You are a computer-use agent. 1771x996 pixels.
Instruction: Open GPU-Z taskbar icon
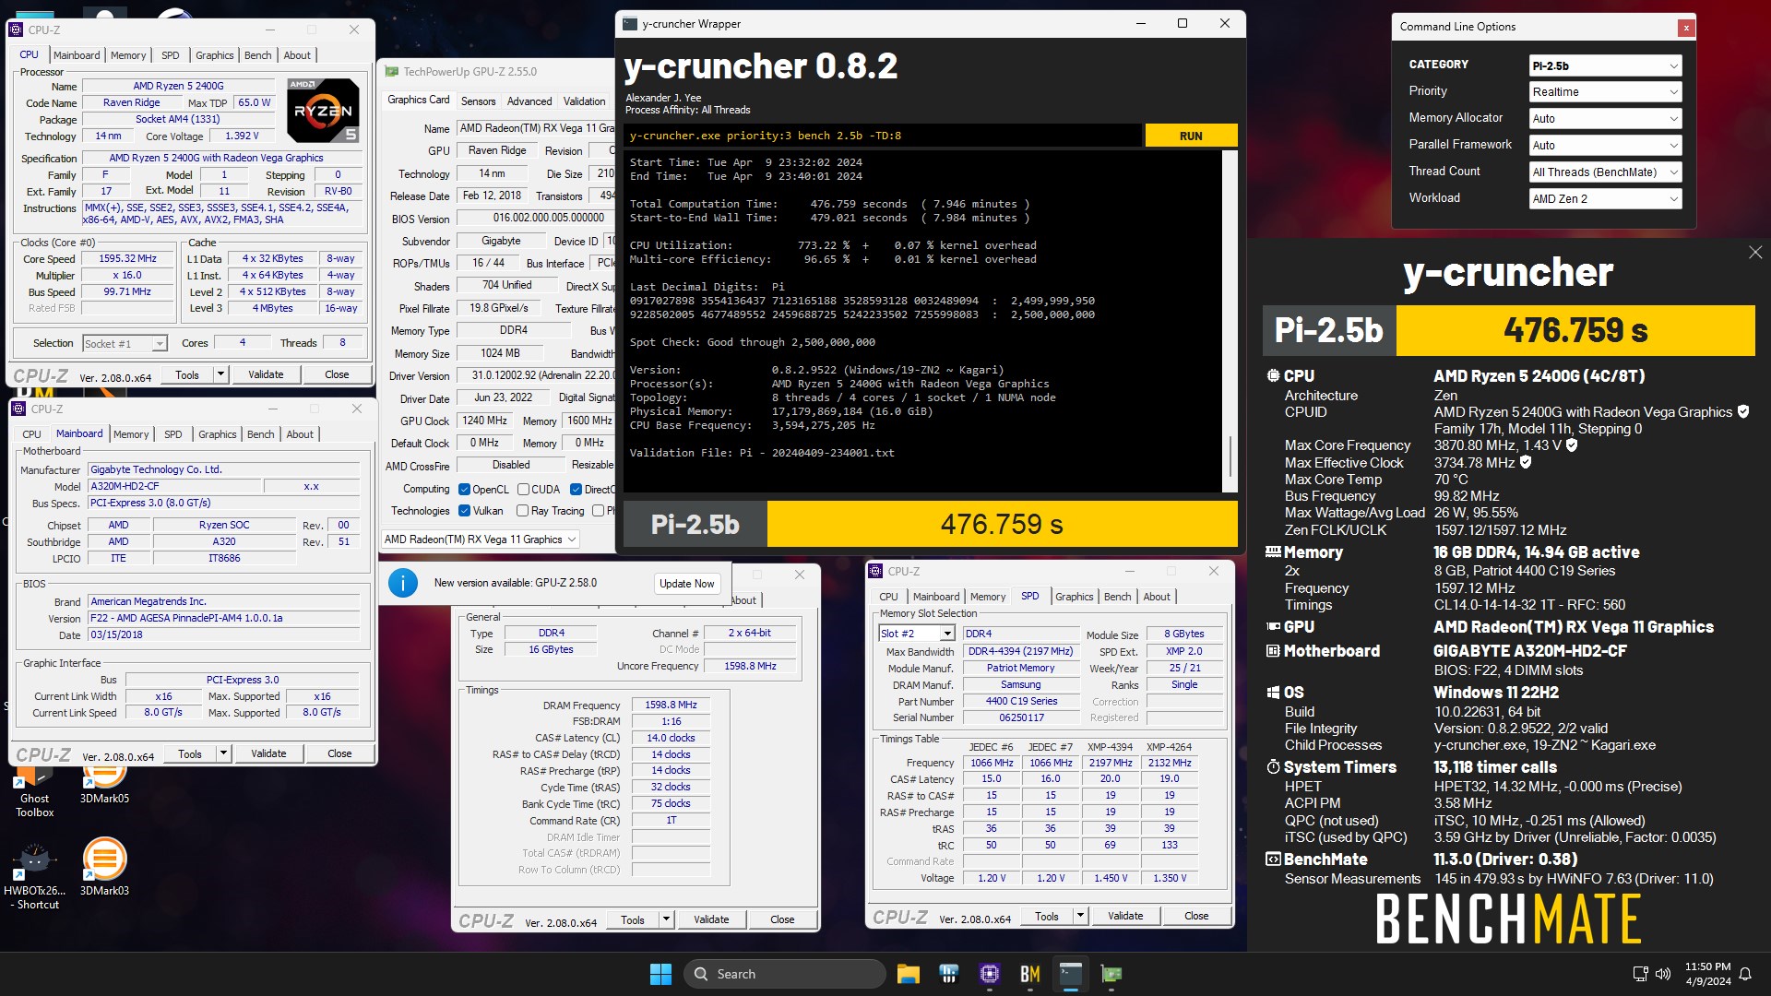[x=1111, y=974]
